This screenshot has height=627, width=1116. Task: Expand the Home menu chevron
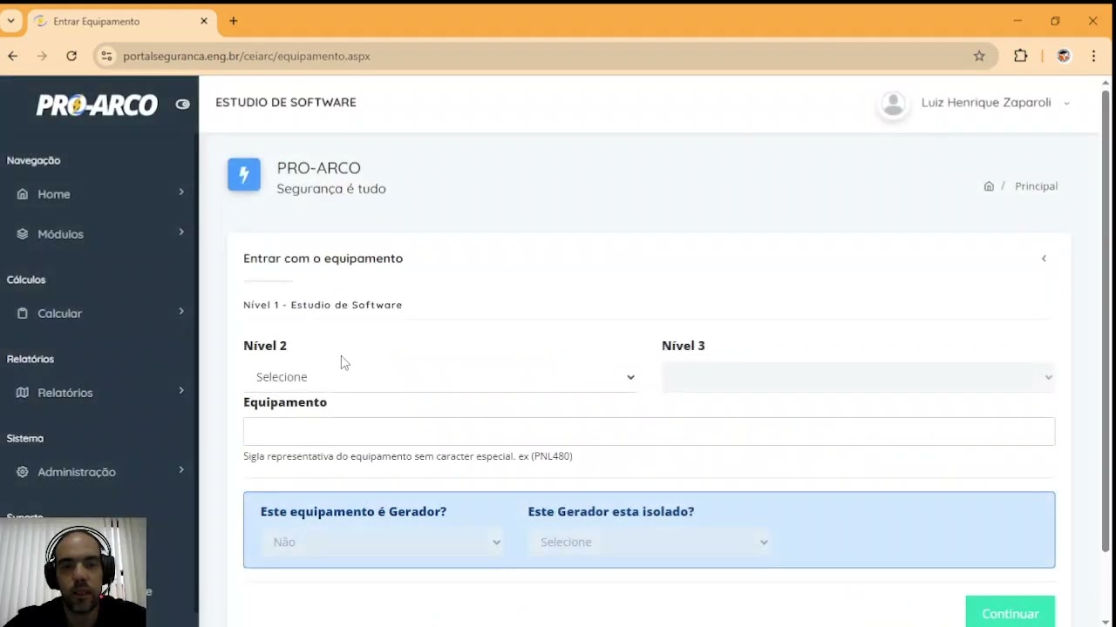click(x=181, y=192)
